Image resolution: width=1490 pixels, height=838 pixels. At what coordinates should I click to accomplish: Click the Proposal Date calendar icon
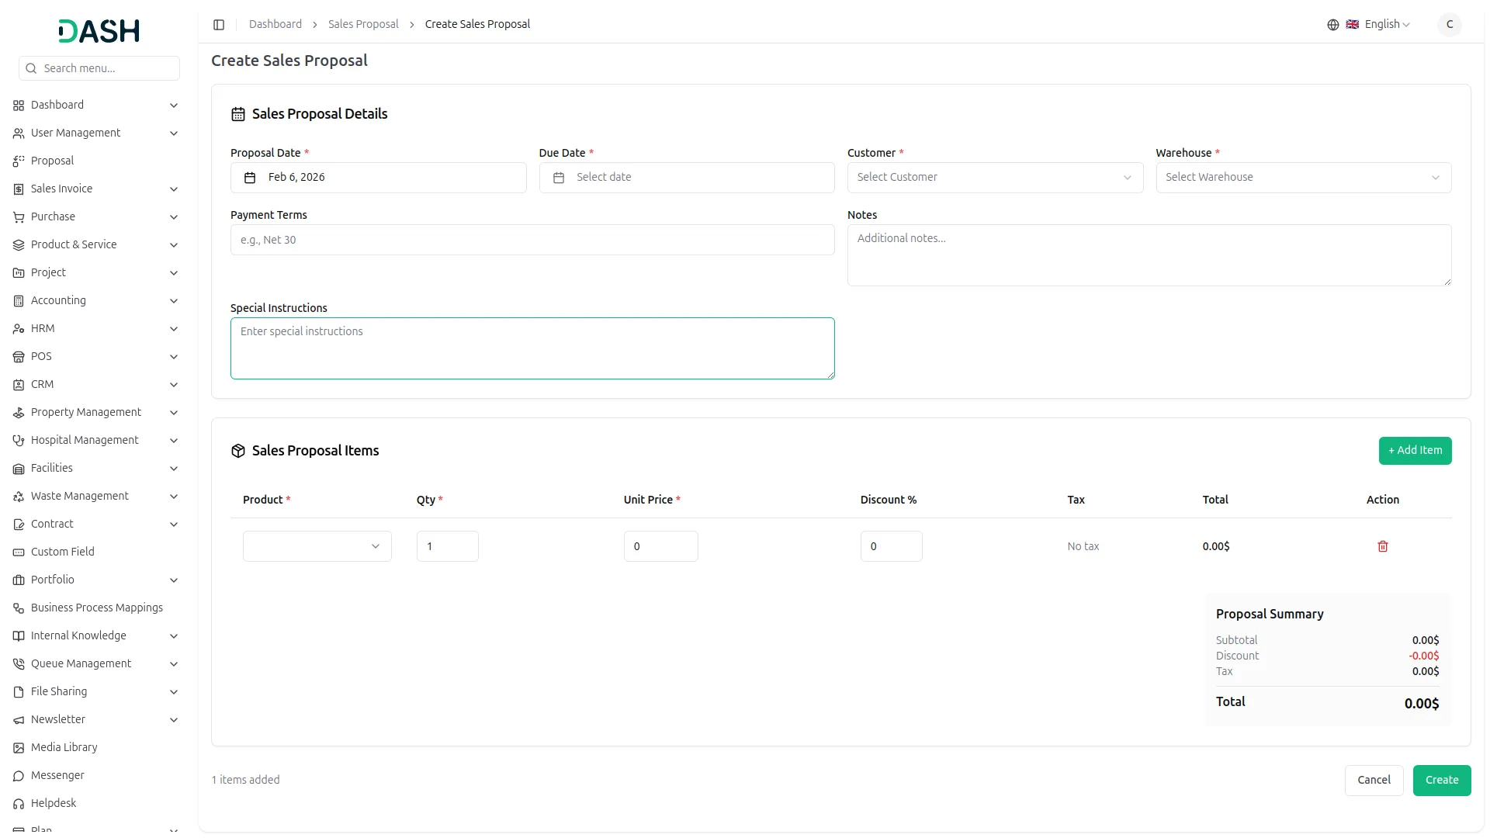coord(250,178)
